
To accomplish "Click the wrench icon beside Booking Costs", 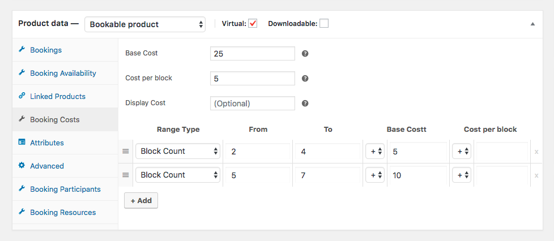I will (x=22, y=119).
